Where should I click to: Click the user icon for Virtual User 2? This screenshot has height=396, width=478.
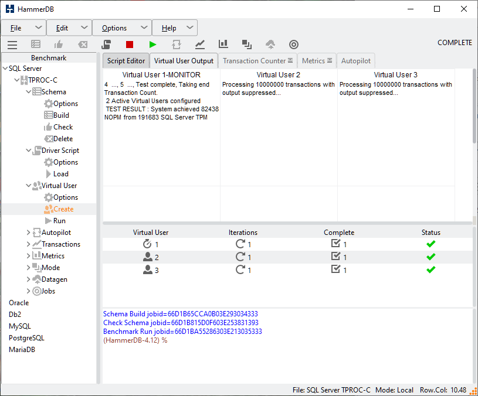click(x=148, y=257)
